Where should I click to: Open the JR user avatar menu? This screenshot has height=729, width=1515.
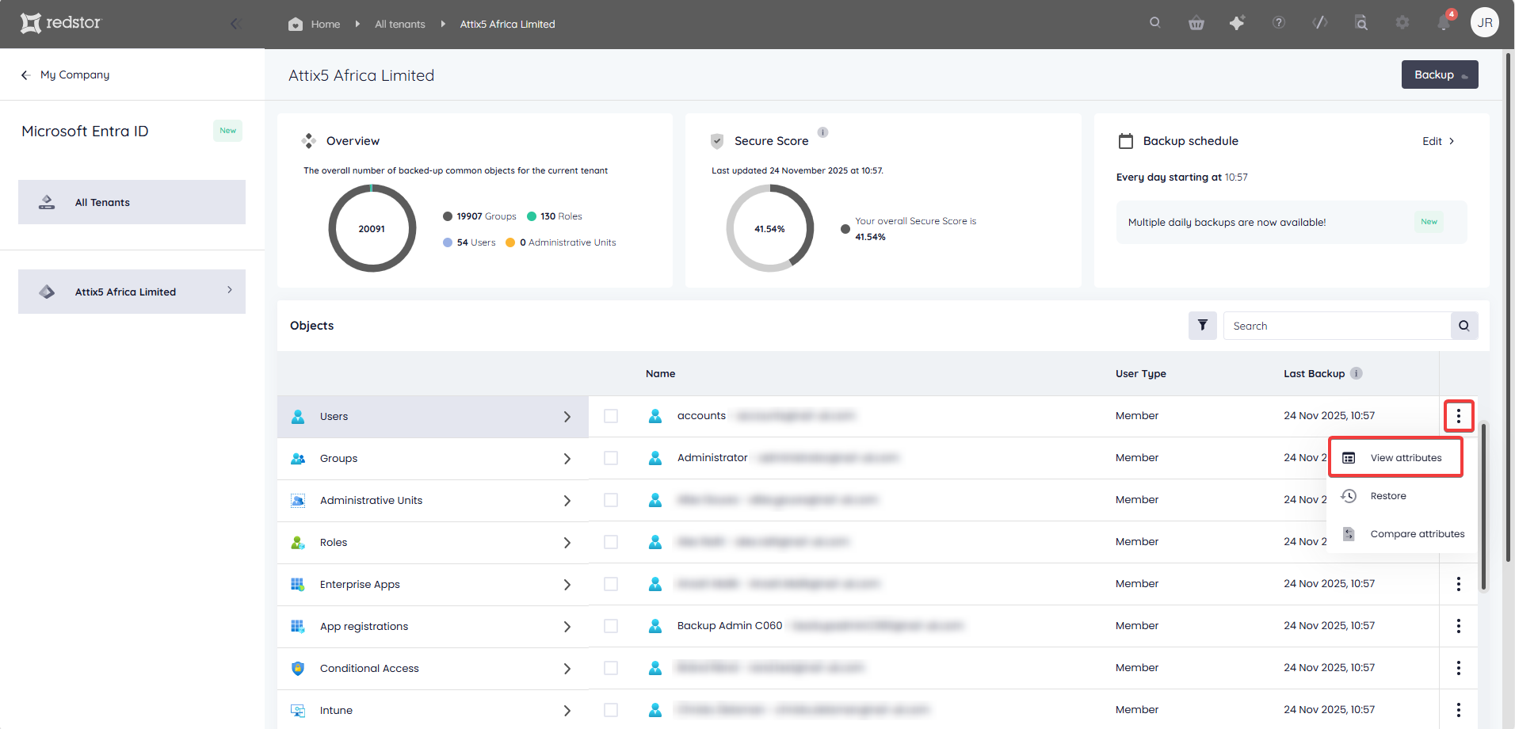point(1485,22)
